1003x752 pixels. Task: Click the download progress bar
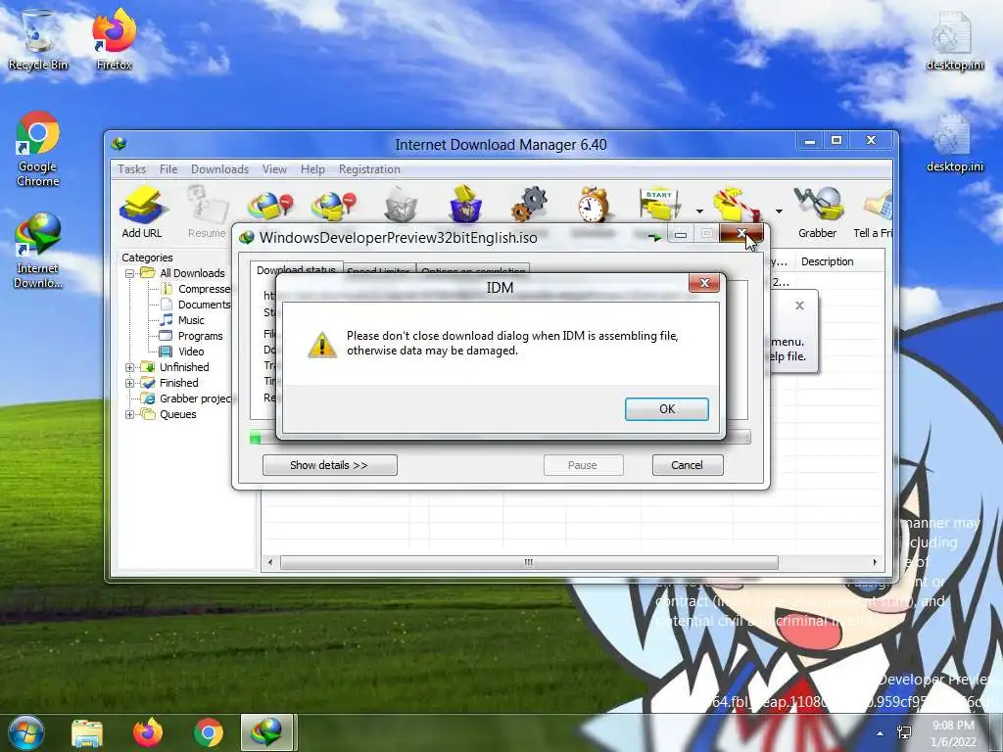coord(501,438)
